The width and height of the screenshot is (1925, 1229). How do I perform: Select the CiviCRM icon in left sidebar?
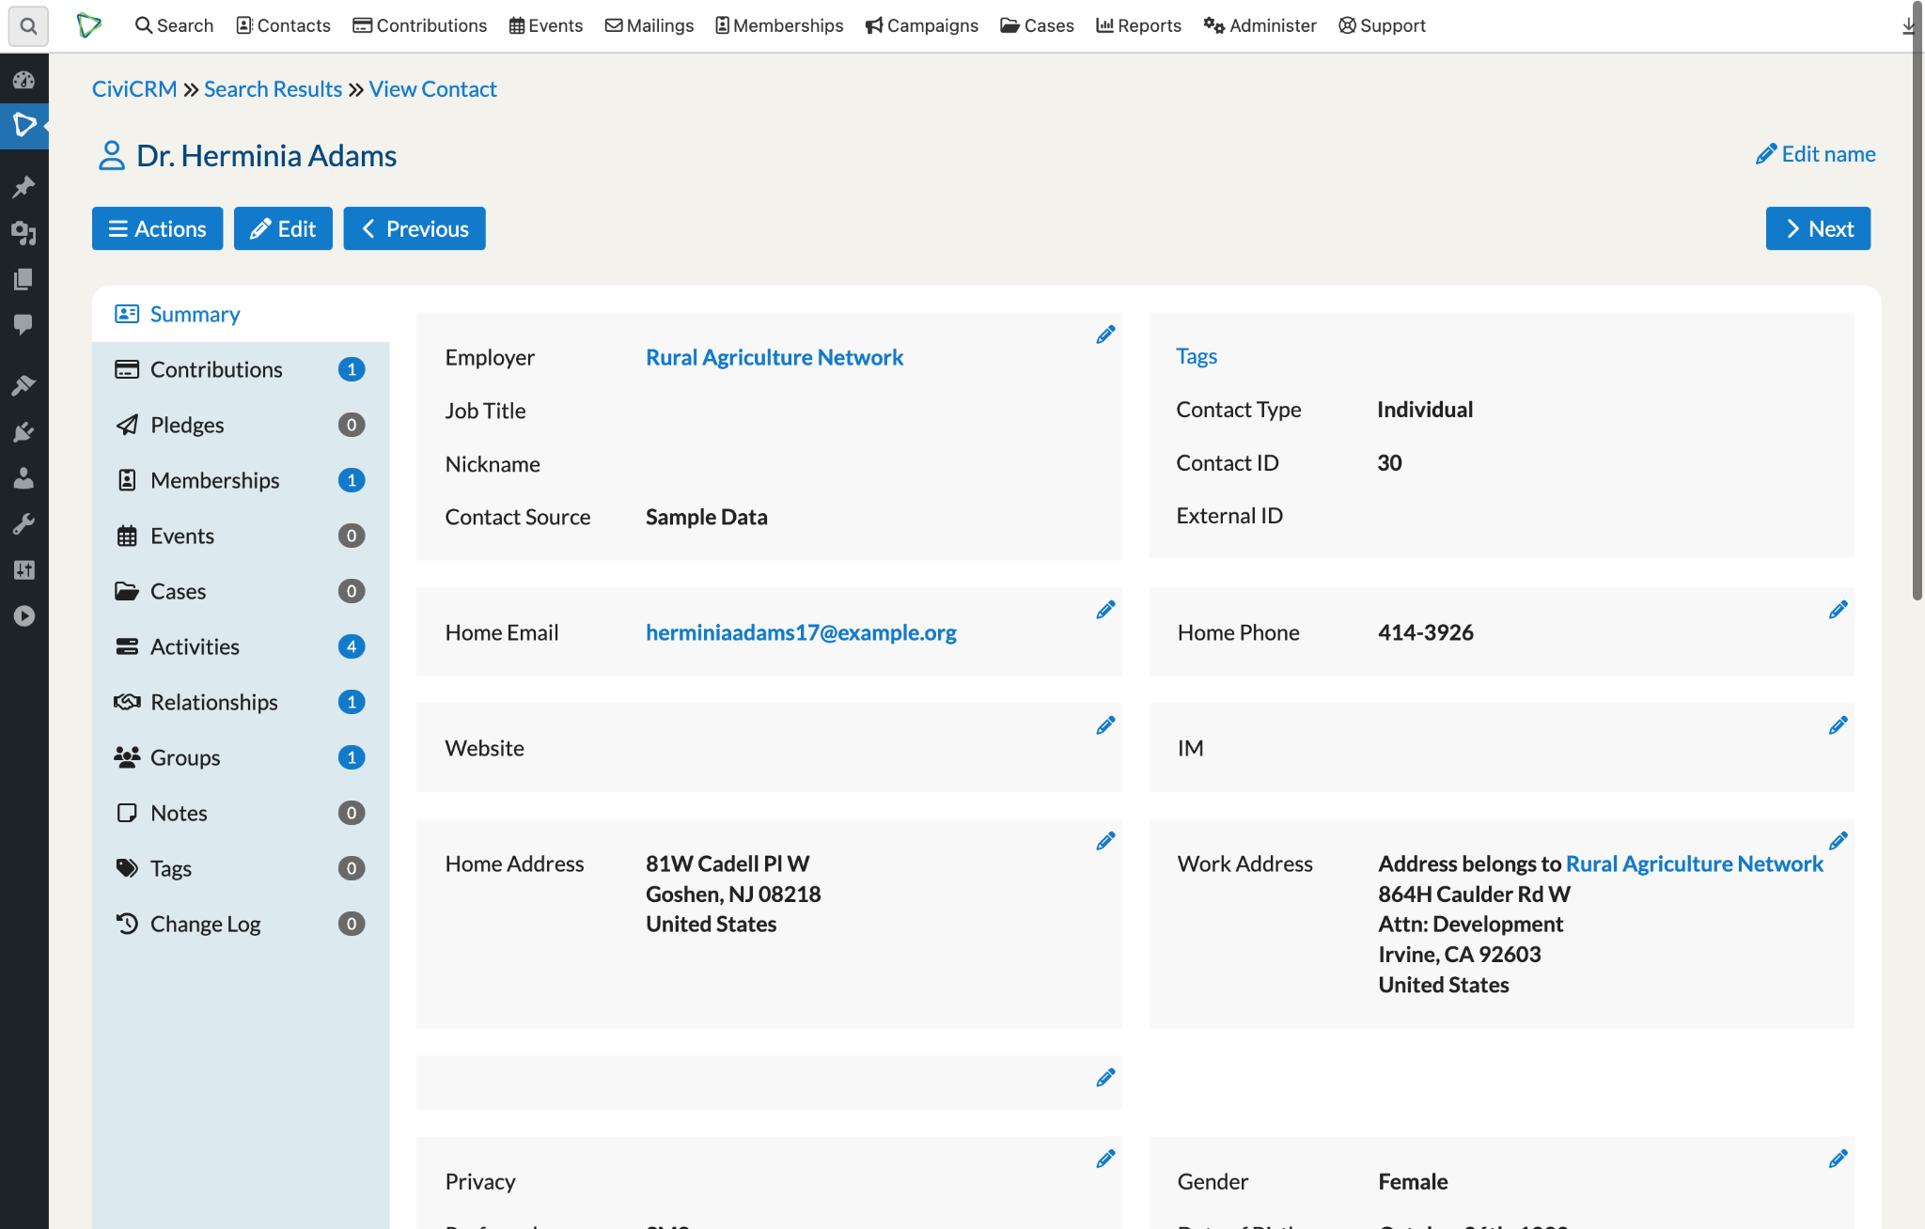point(23,125)
